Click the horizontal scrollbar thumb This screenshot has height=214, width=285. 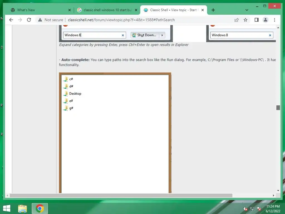(x=121, y=195)
